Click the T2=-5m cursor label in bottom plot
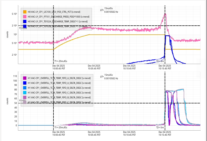Viewport: 207px width, 141px height. 160,127
